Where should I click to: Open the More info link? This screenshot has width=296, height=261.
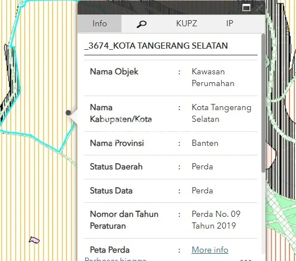[210, 250]
